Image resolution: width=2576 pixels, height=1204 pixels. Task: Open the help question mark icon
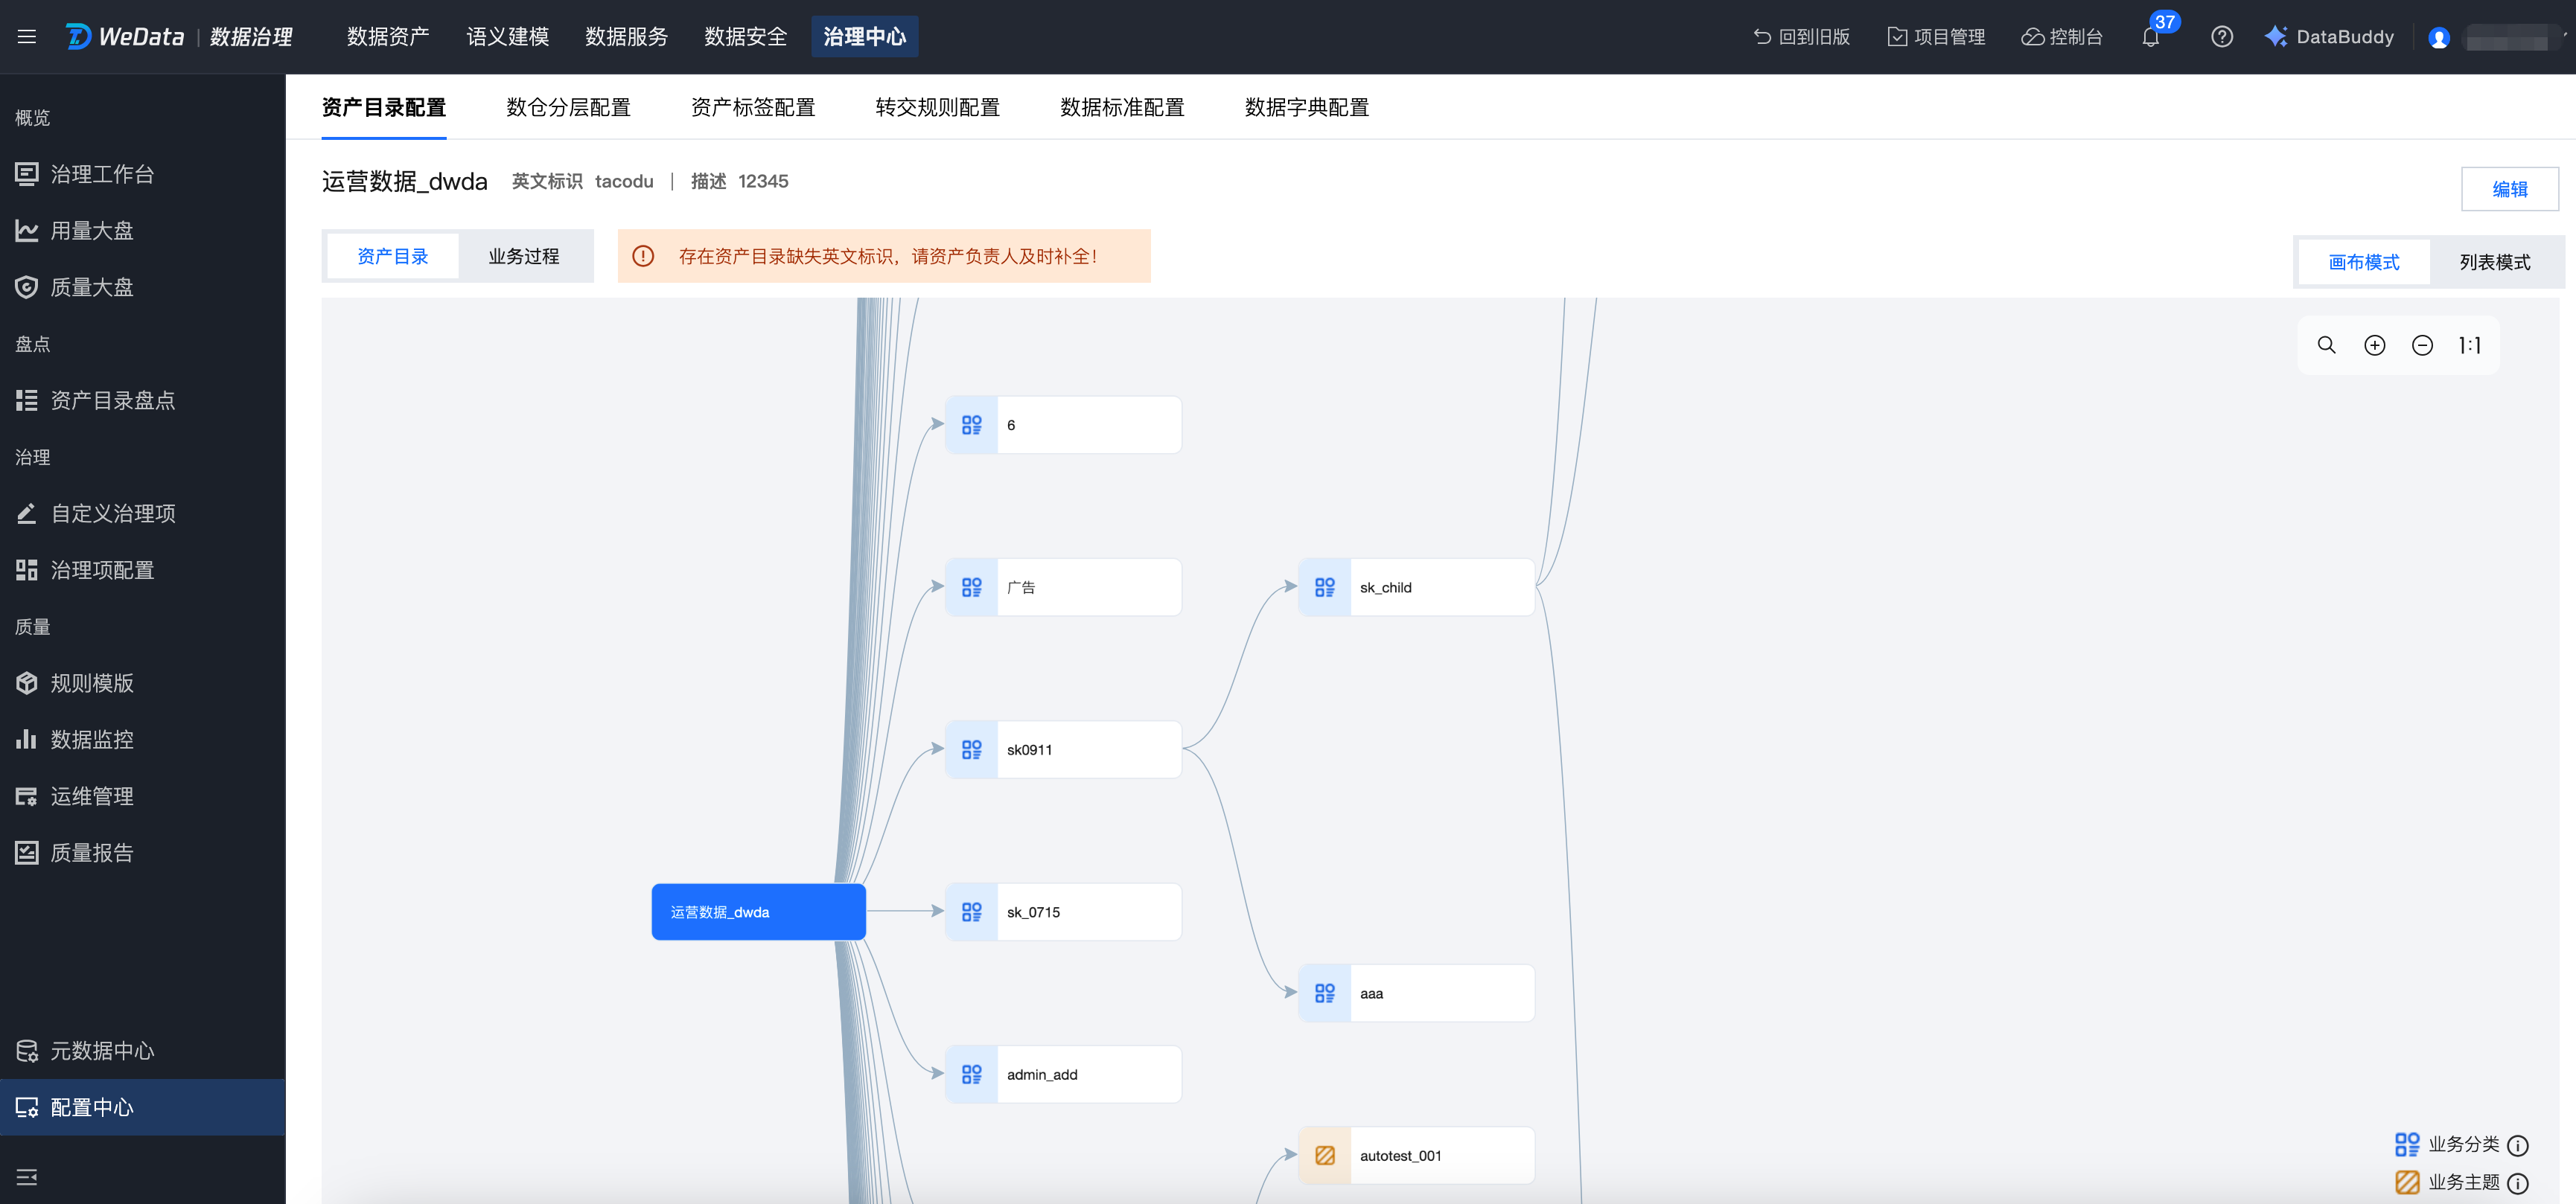(2221, 37)
